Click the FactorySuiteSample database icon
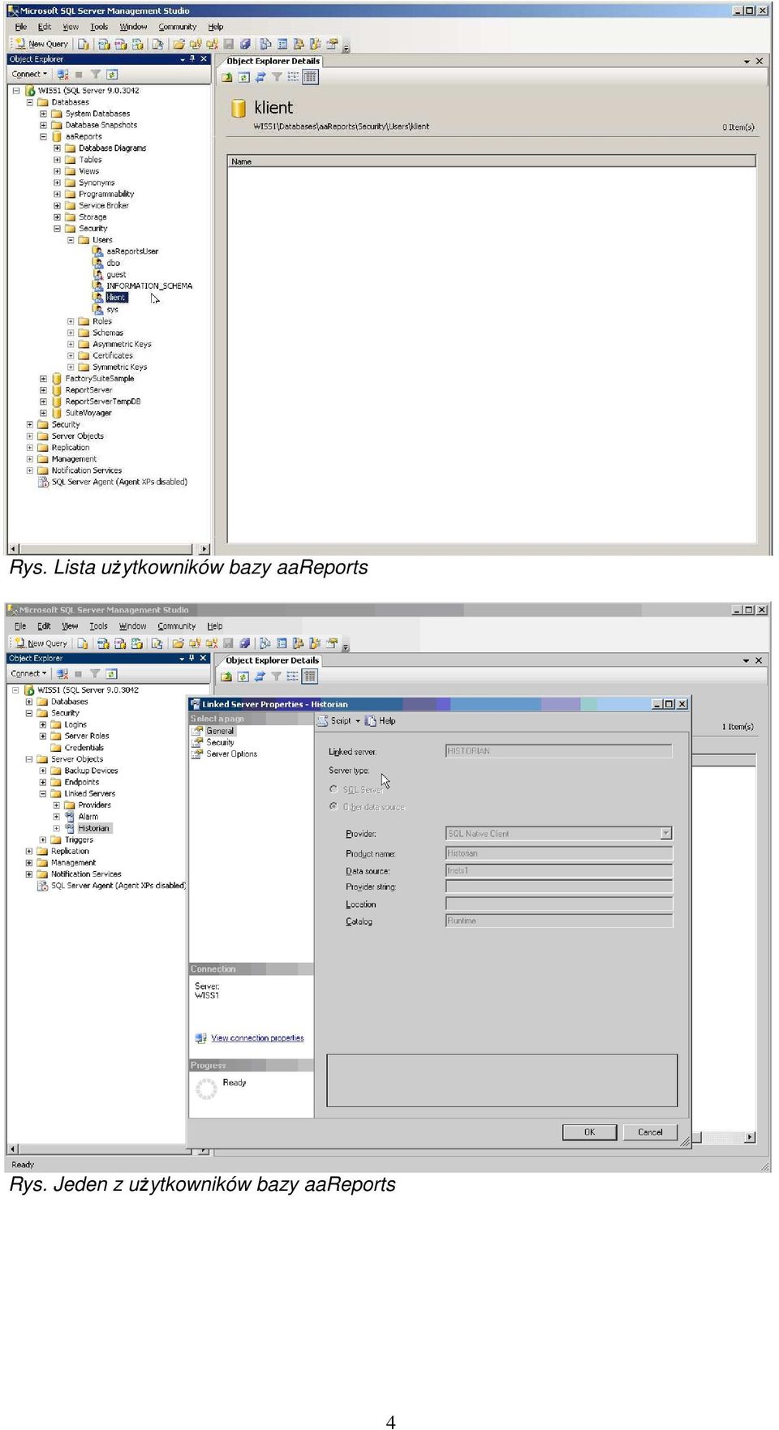779x1430 pixels. [x=57, y=379]
